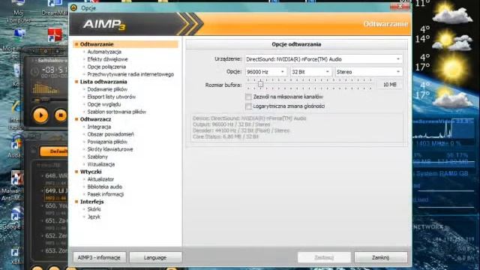This screenshot has height=270, width=480.
Task: Select track 653 in the AIMP playlist
Action: [55, 250]
